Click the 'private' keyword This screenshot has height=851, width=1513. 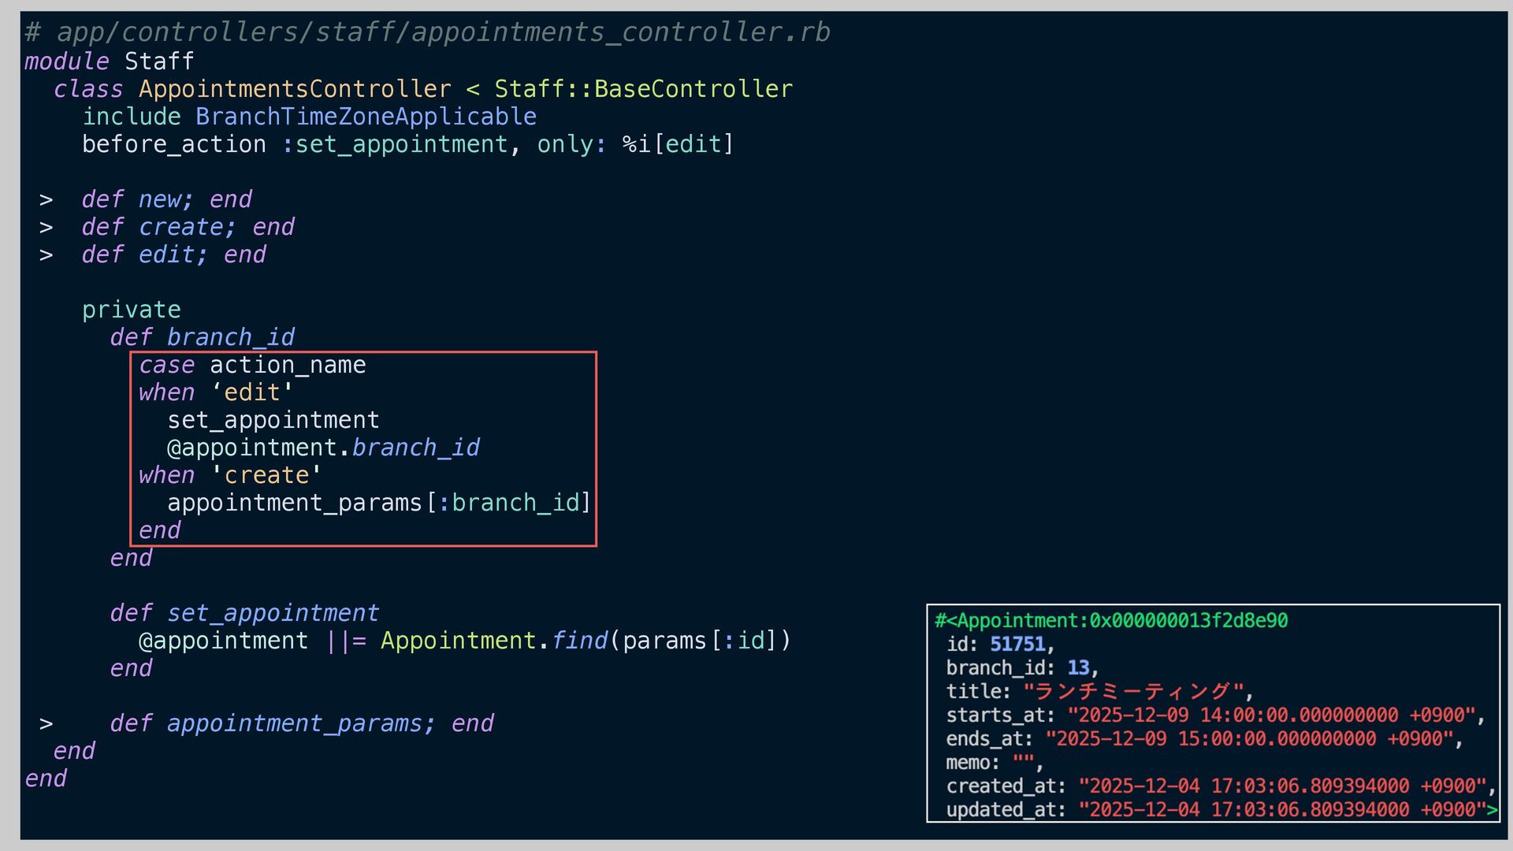click(132, 310)
